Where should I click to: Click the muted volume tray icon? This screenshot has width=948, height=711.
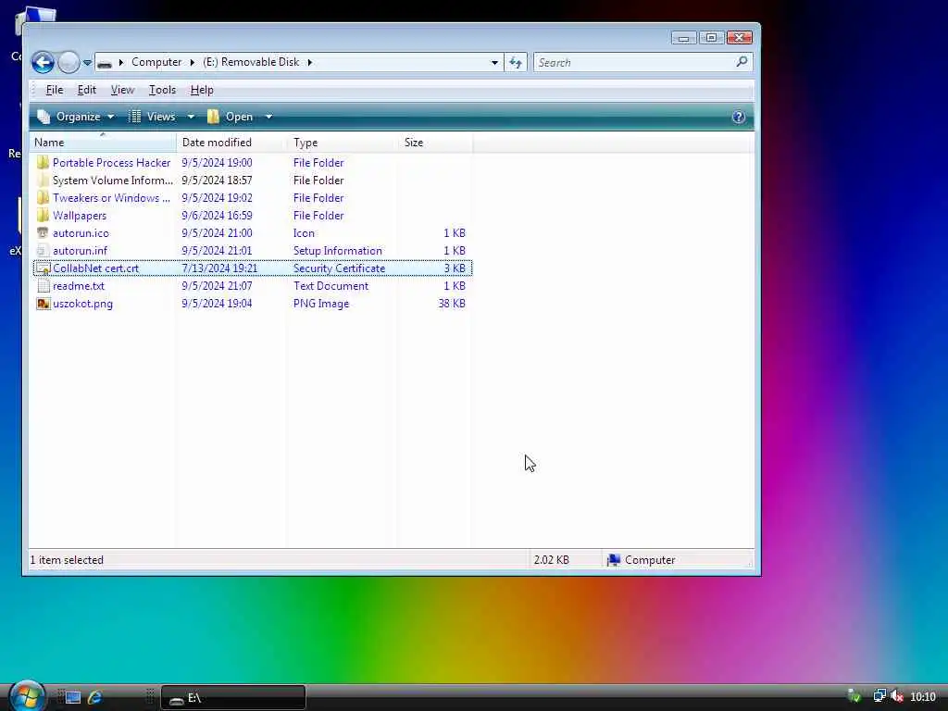(x=896, y=696)
